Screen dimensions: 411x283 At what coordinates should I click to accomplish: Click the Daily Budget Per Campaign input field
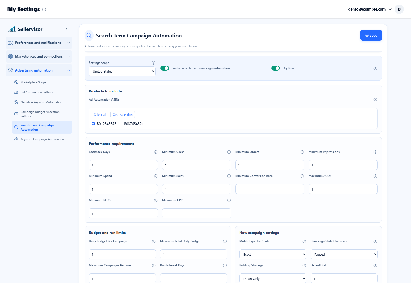point(122,254)
